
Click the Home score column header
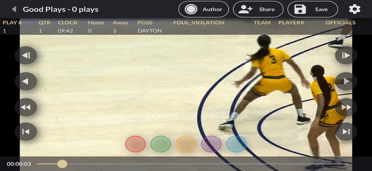point(96,23)
